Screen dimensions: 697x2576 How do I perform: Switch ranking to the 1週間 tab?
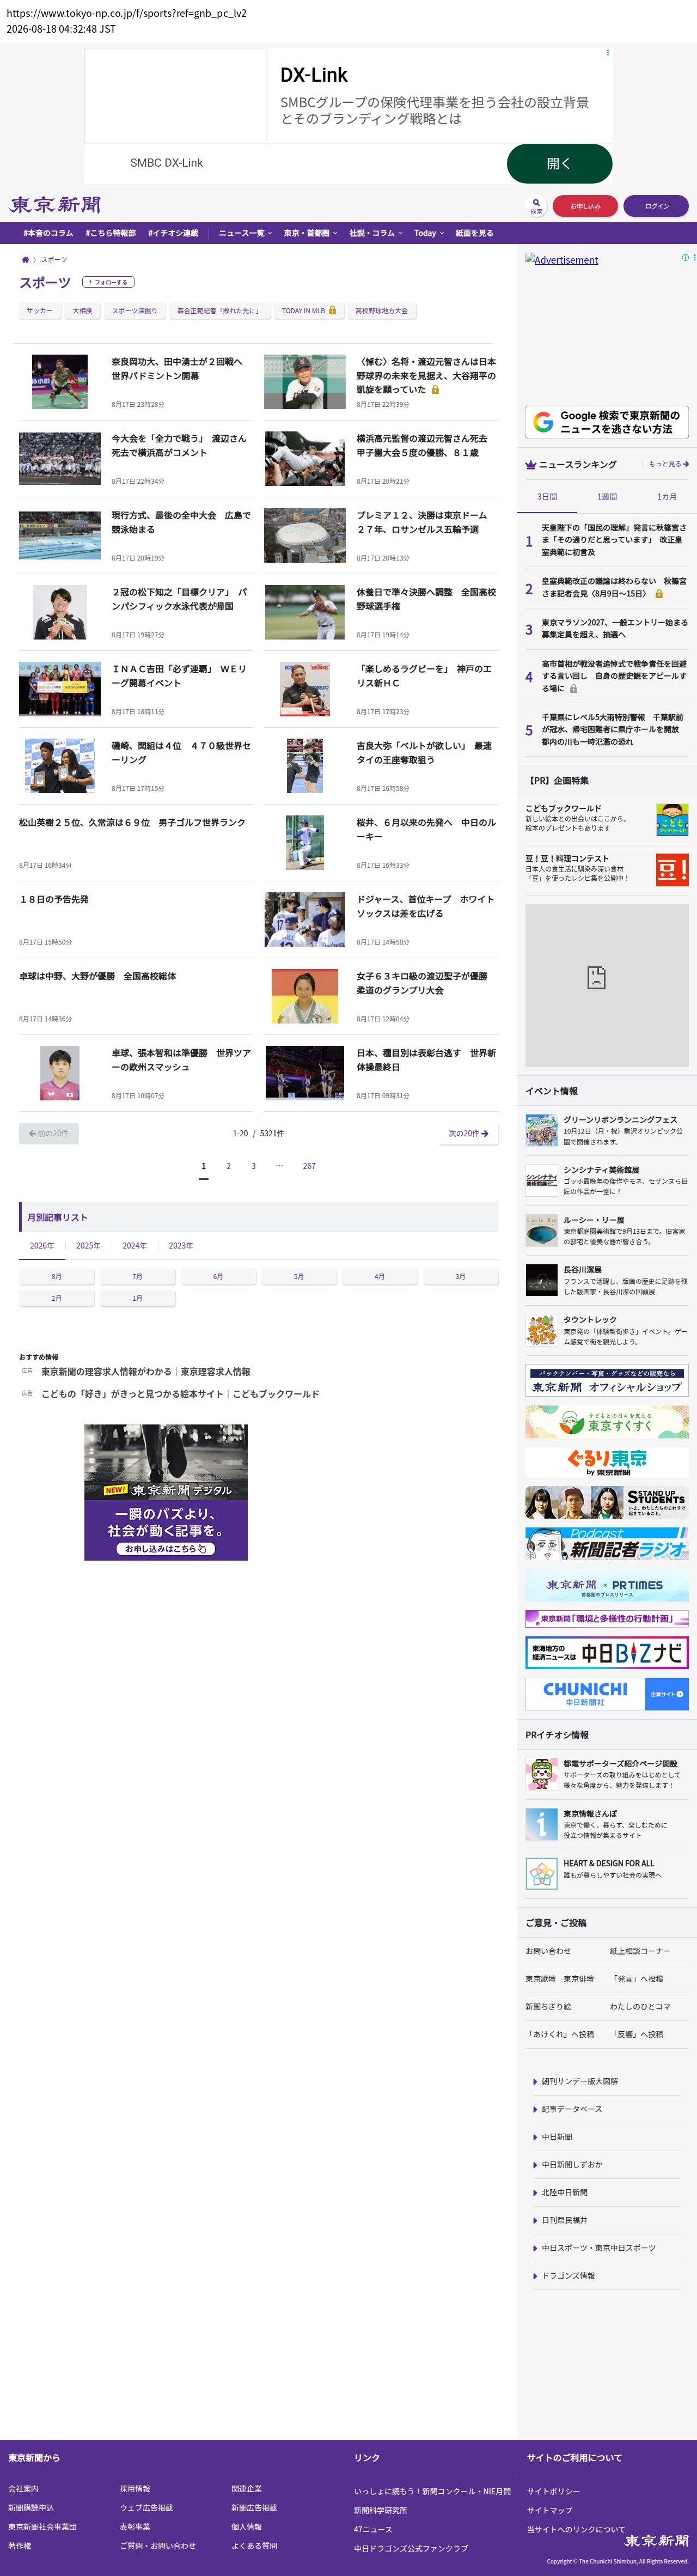(x=607, y=497)
